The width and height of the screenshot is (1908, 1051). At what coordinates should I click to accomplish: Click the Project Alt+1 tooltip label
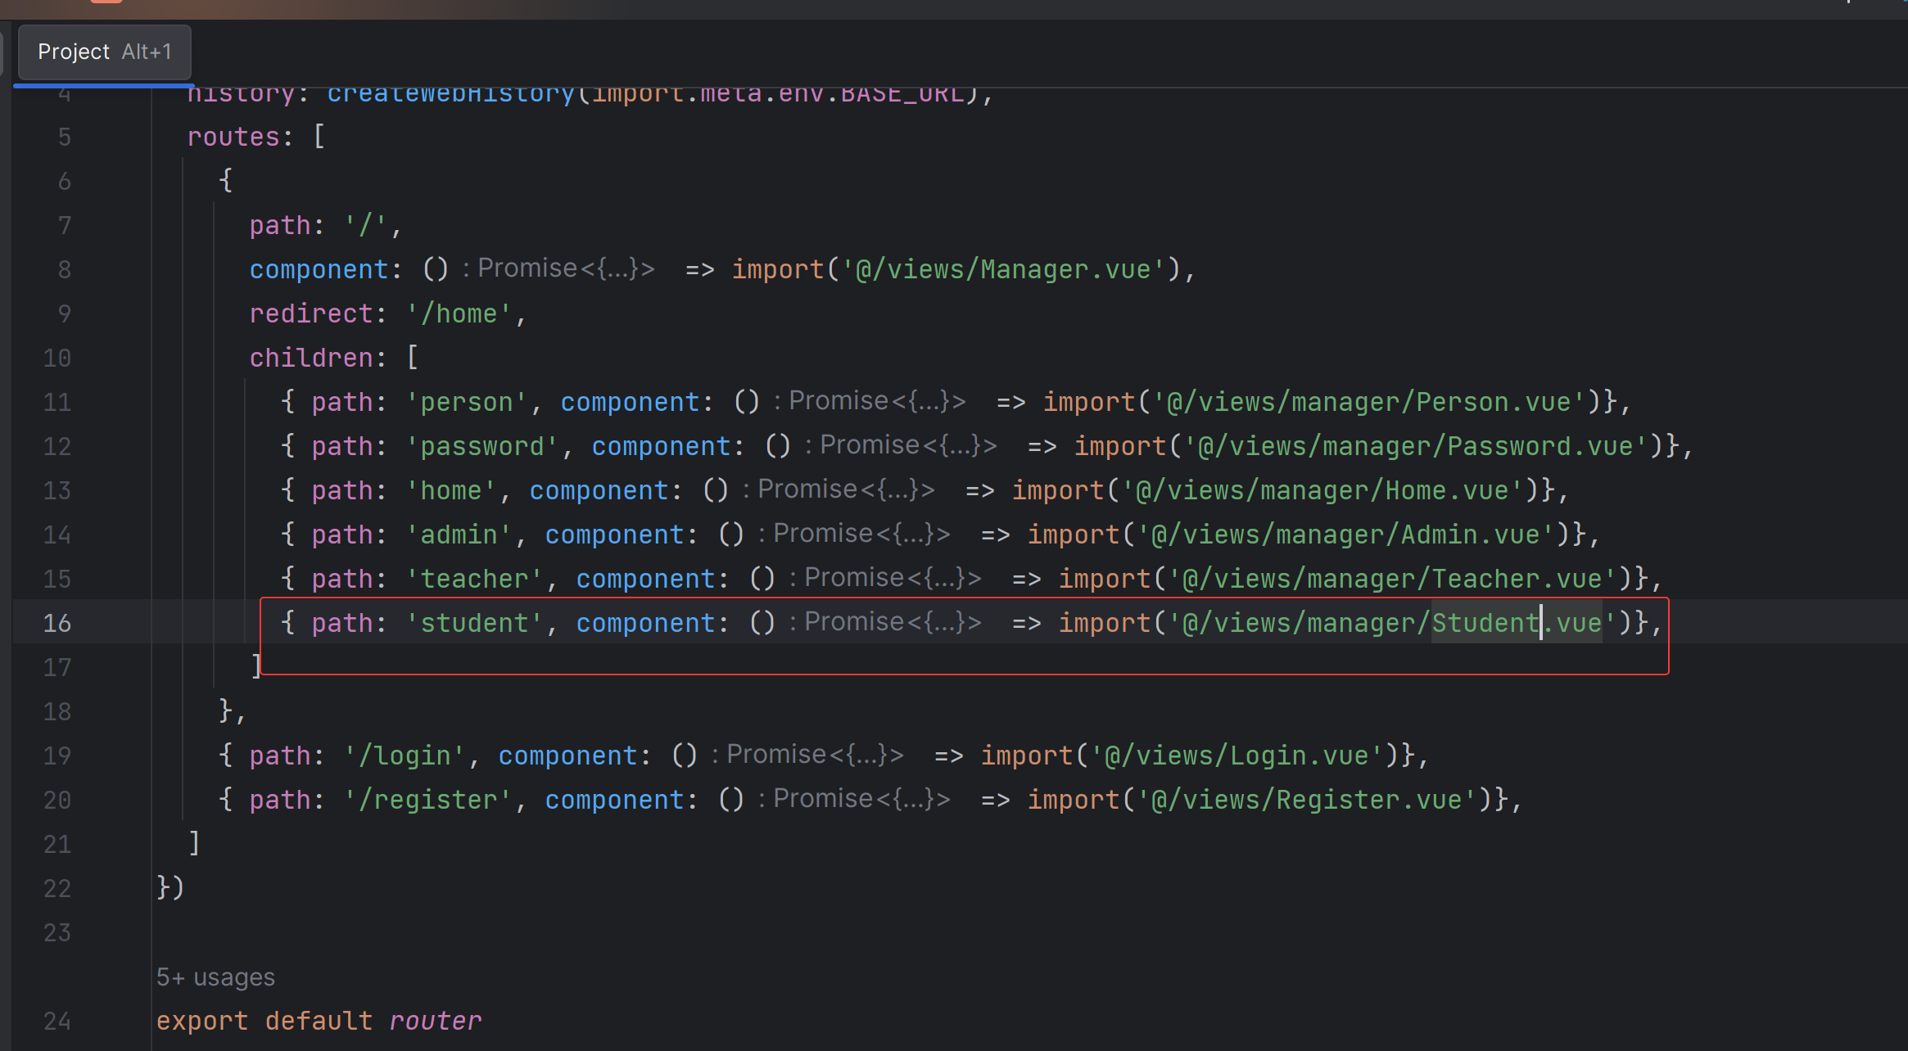coord(105,52)
